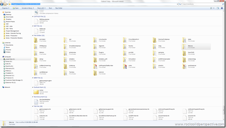Open the CircuitWorksFull folder

point(131,40)
